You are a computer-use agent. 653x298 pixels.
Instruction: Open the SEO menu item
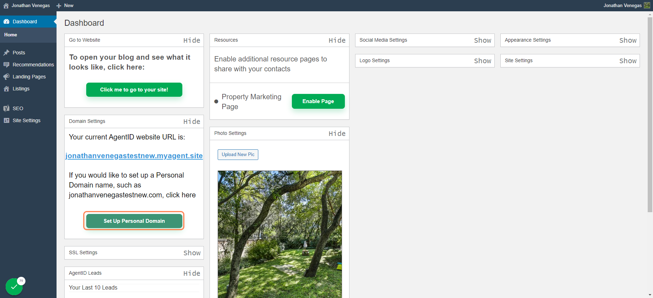[x=28, y=108]
